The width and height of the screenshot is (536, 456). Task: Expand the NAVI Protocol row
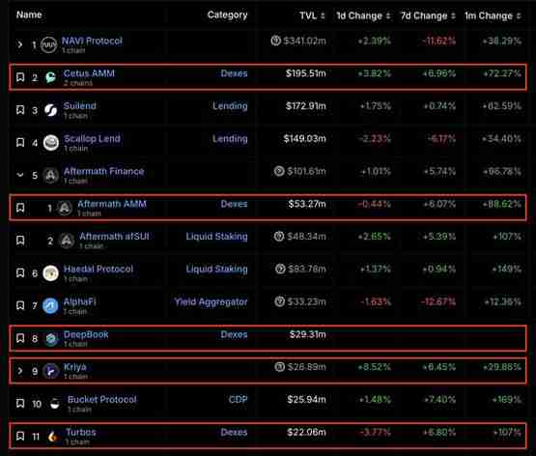click(x=20, y=44)
